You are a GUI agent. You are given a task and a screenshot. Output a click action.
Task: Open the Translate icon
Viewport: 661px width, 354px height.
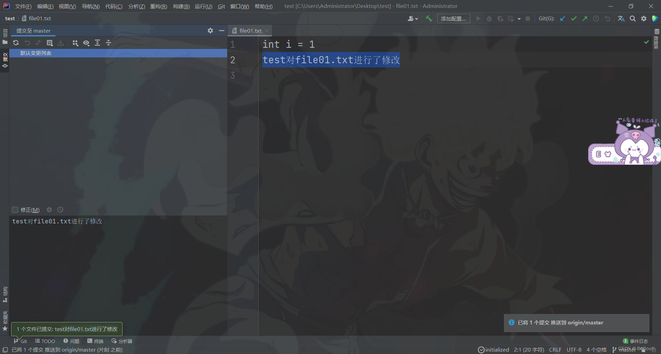621,19
